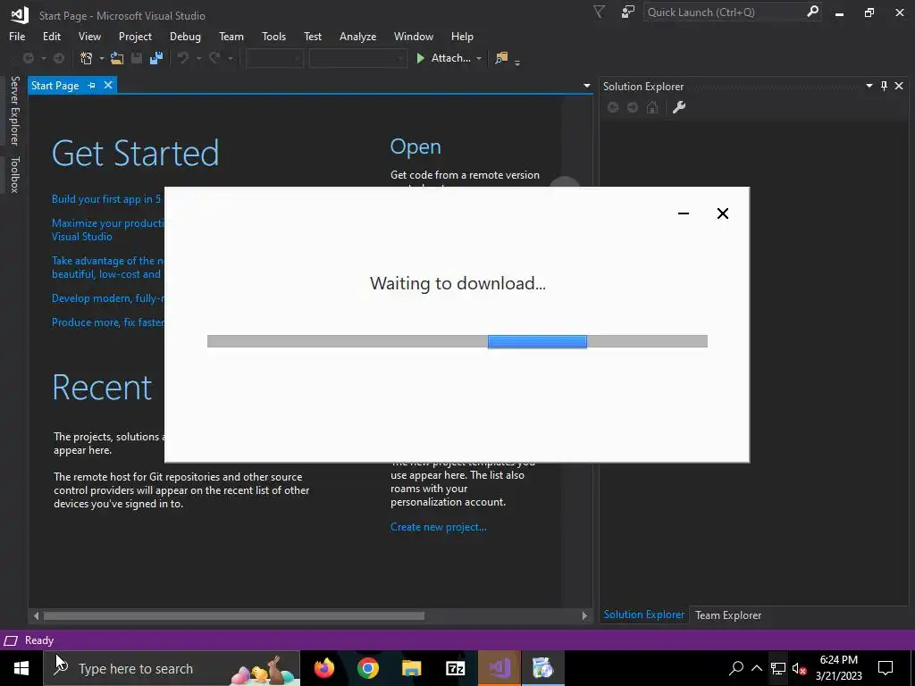Open the Tools menu
The width and height of the screenshot is (915, 686).
(273, 36)
